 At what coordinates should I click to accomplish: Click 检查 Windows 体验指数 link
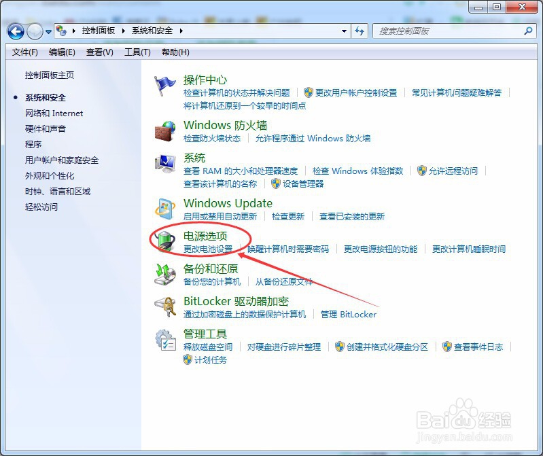pos(357,171)
